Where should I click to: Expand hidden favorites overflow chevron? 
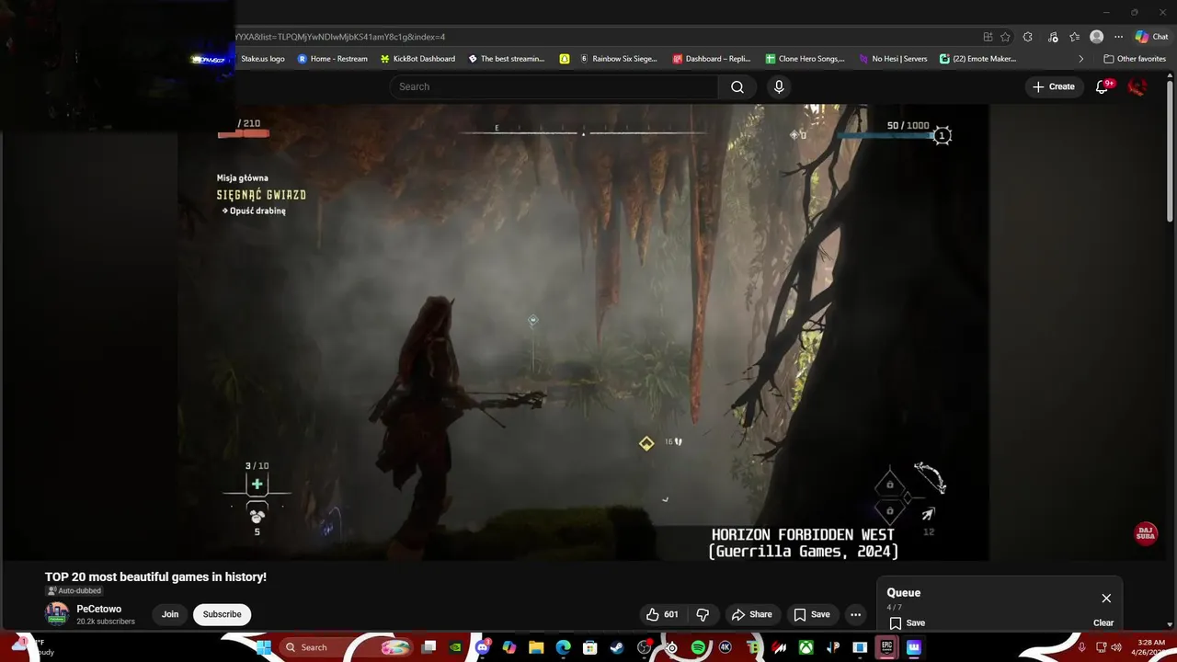[x=1081, y=59]
